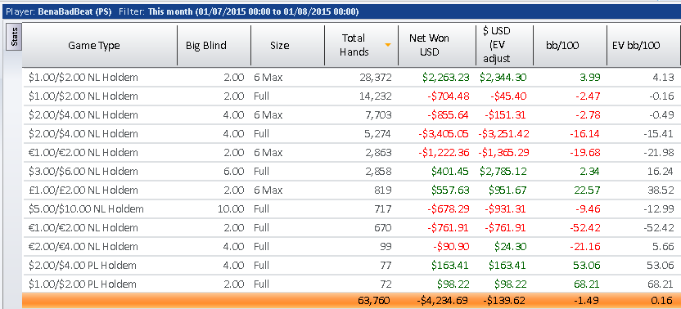
Task: Click the BenaBadBeat player filter title bar
Action: coord(340,11)
